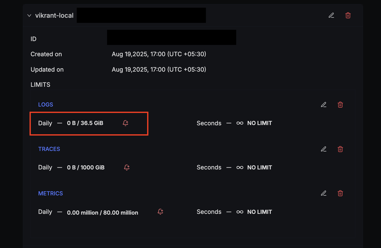
Task: Add an alert on the METRICS daily limit
Action: 160,212
